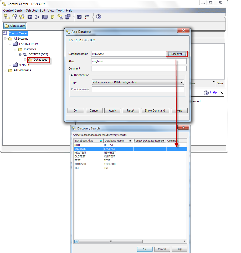Open the Tools Settings toolbar icon
Screen dimensions: 241x253
(x=79, y=17)
